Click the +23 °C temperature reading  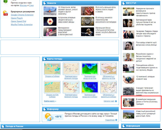58,116
